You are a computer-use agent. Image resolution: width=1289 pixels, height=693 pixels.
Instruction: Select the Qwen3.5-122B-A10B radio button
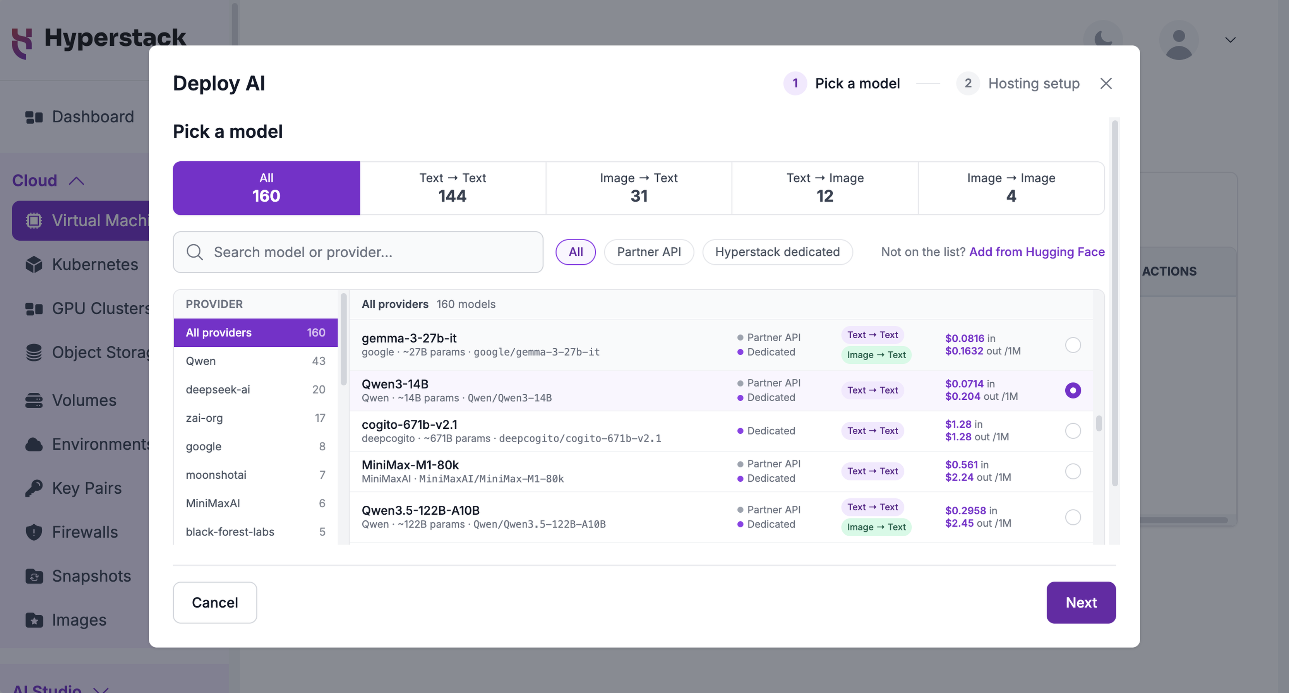point(1073,517)
